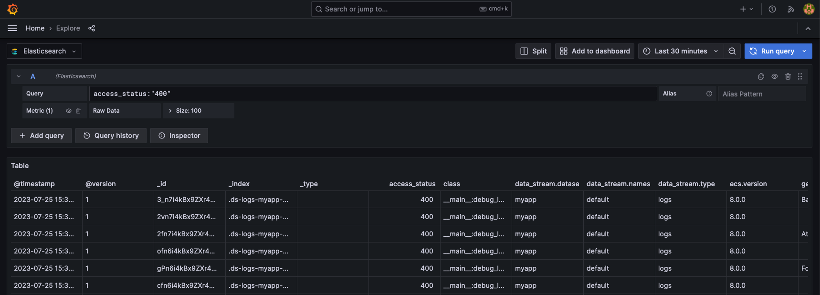This screenshot has width=820, height=295.
Task: Open the news feed RSS icon
Action: pos(791,9)
